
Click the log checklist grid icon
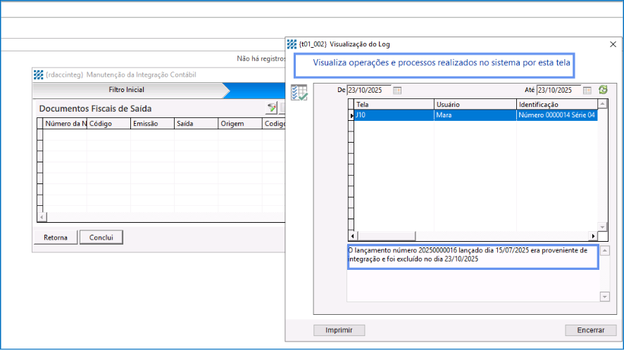point(299,93)
